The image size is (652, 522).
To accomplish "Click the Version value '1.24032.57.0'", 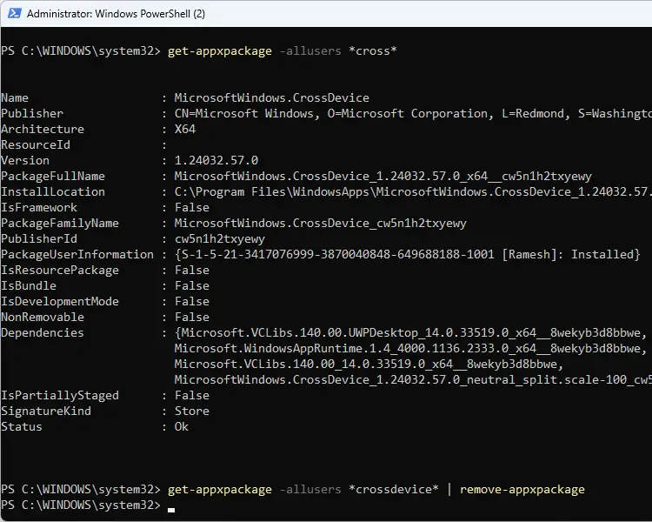I will (216, 160).
